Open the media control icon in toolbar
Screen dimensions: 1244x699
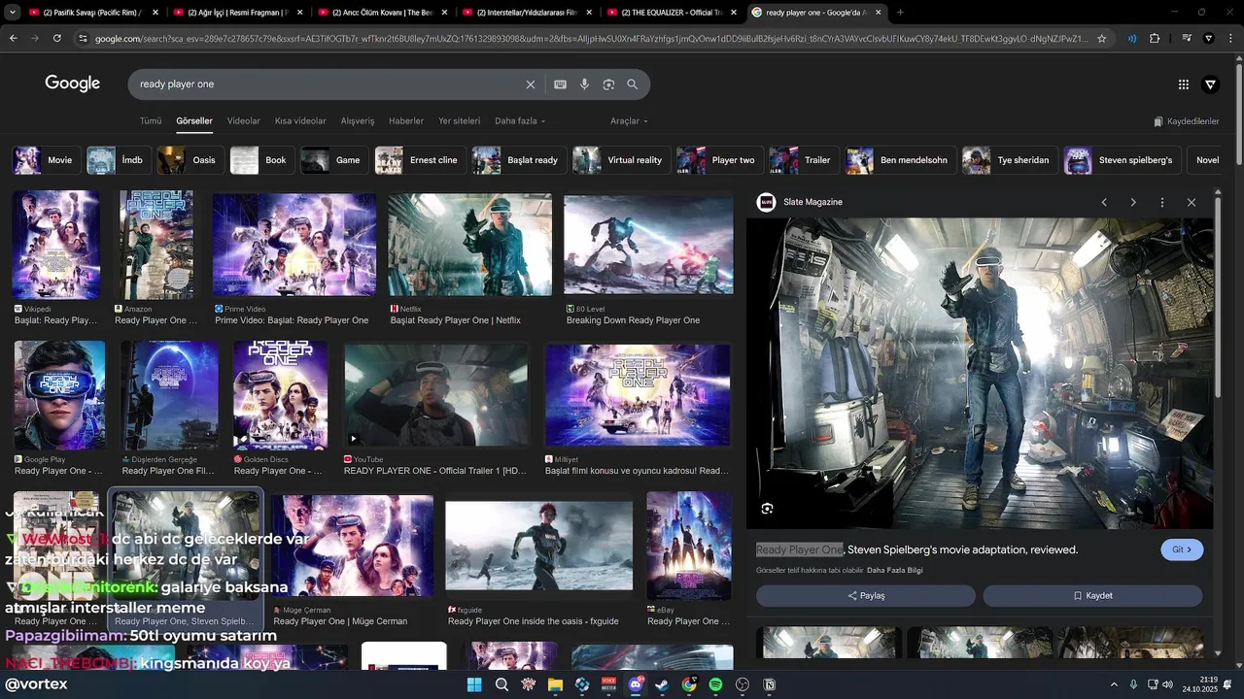(x=1187, y=39)
